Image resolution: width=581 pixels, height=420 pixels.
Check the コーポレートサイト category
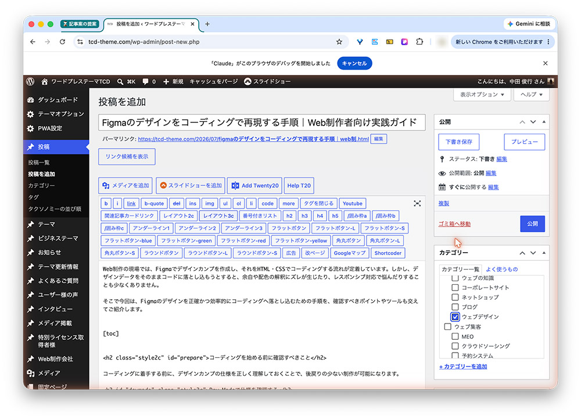point(456,288)
